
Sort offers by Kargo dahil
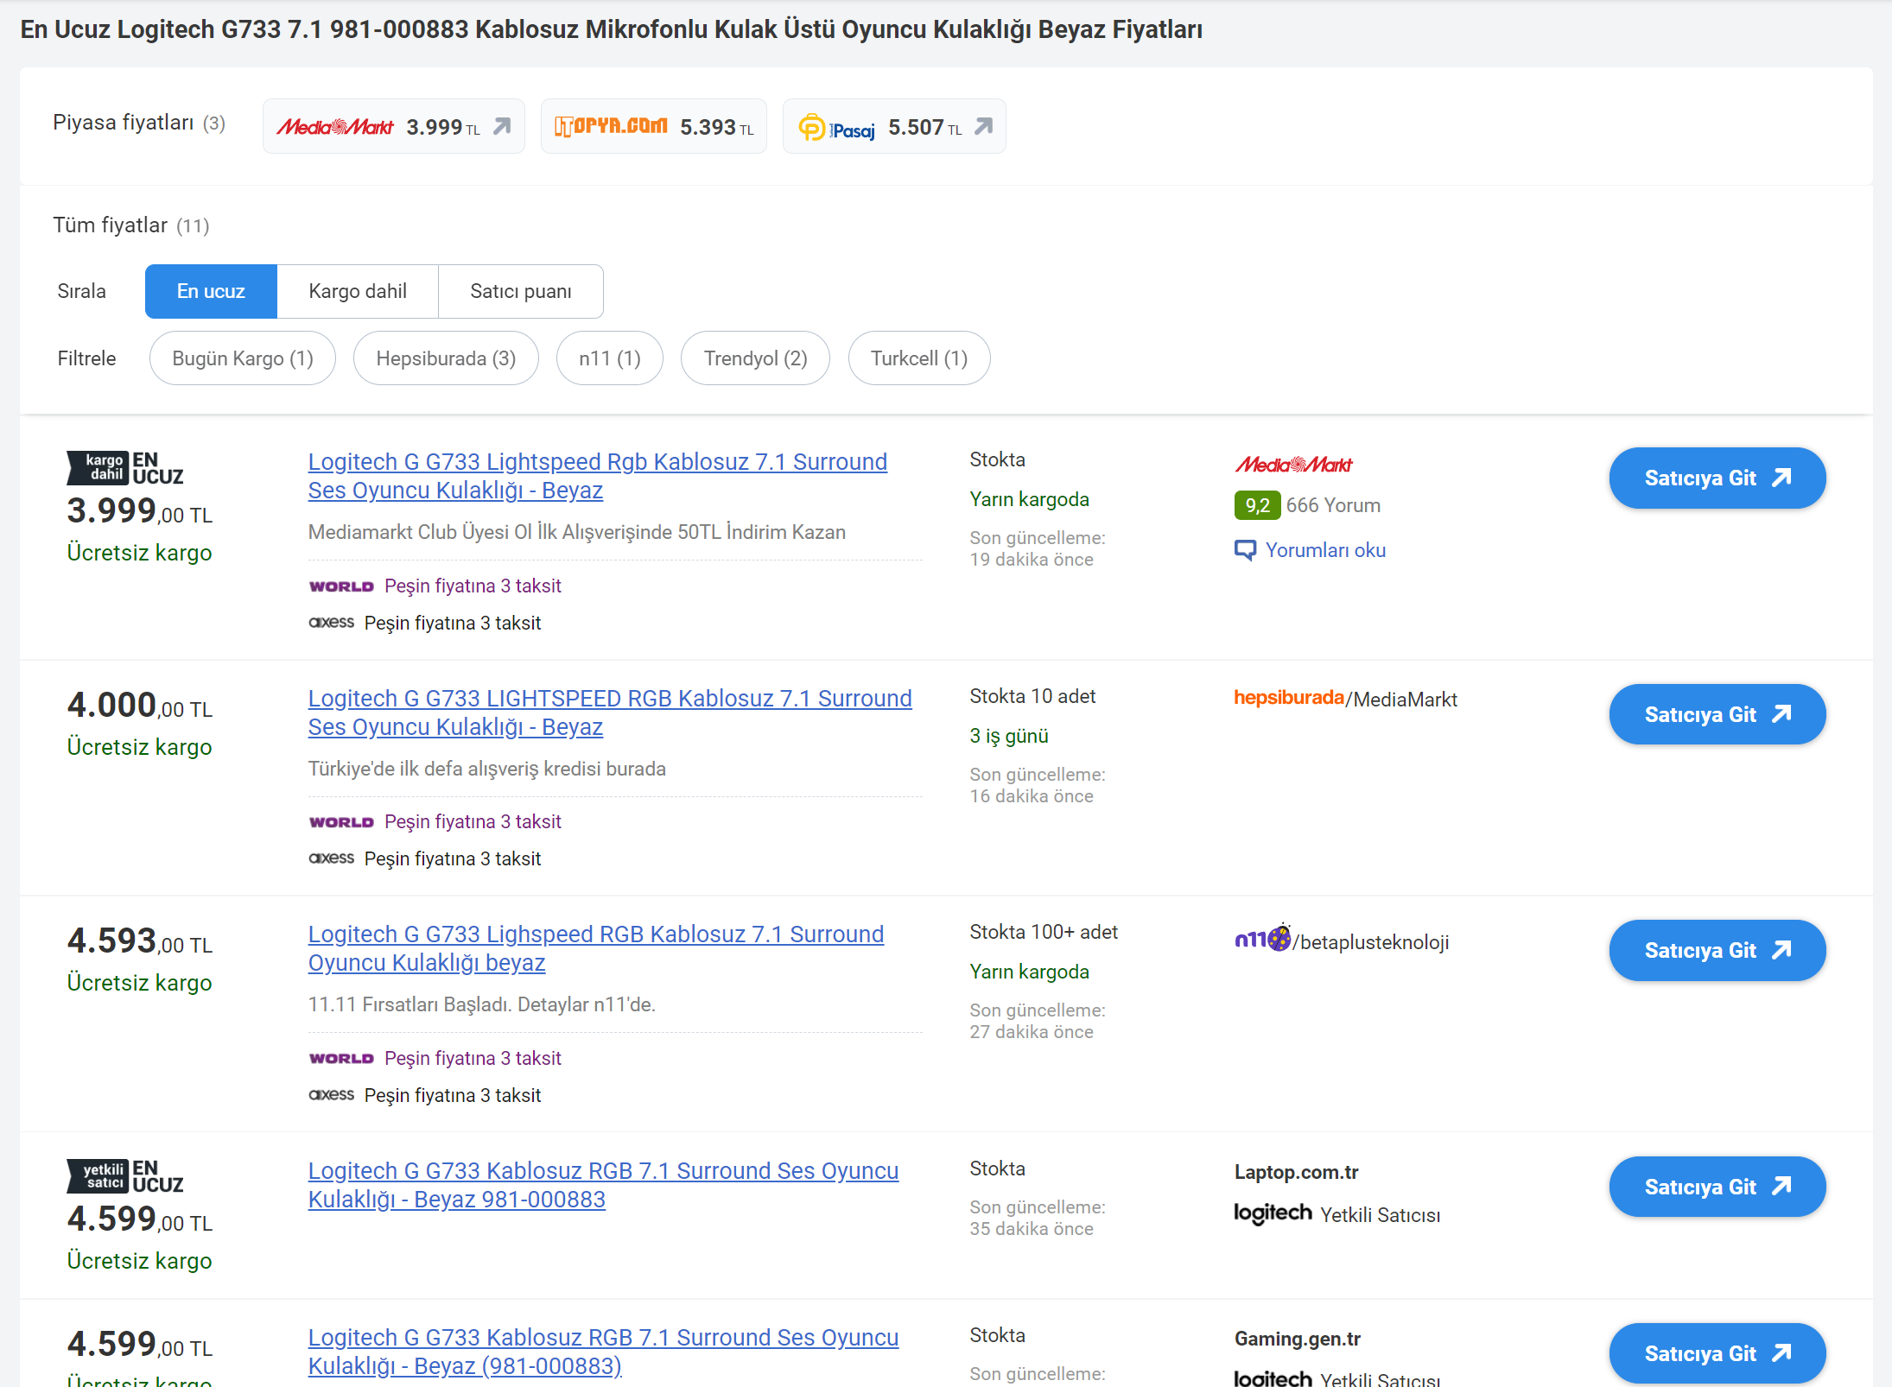point(358,291)
